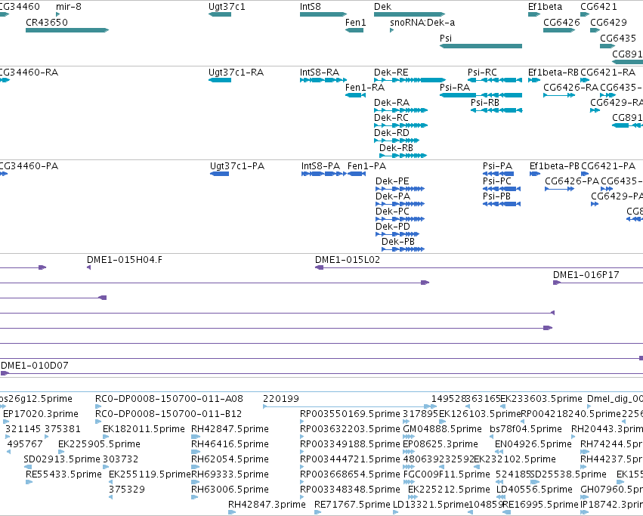Select the DME1-010D07 BAC clone end
643x516 pixels.
(5, 373)
